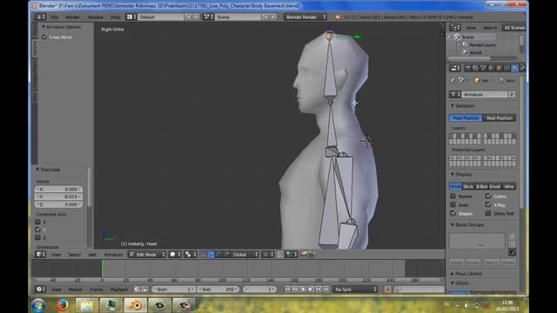Open the Scene properties tab icon

point(484,68)
